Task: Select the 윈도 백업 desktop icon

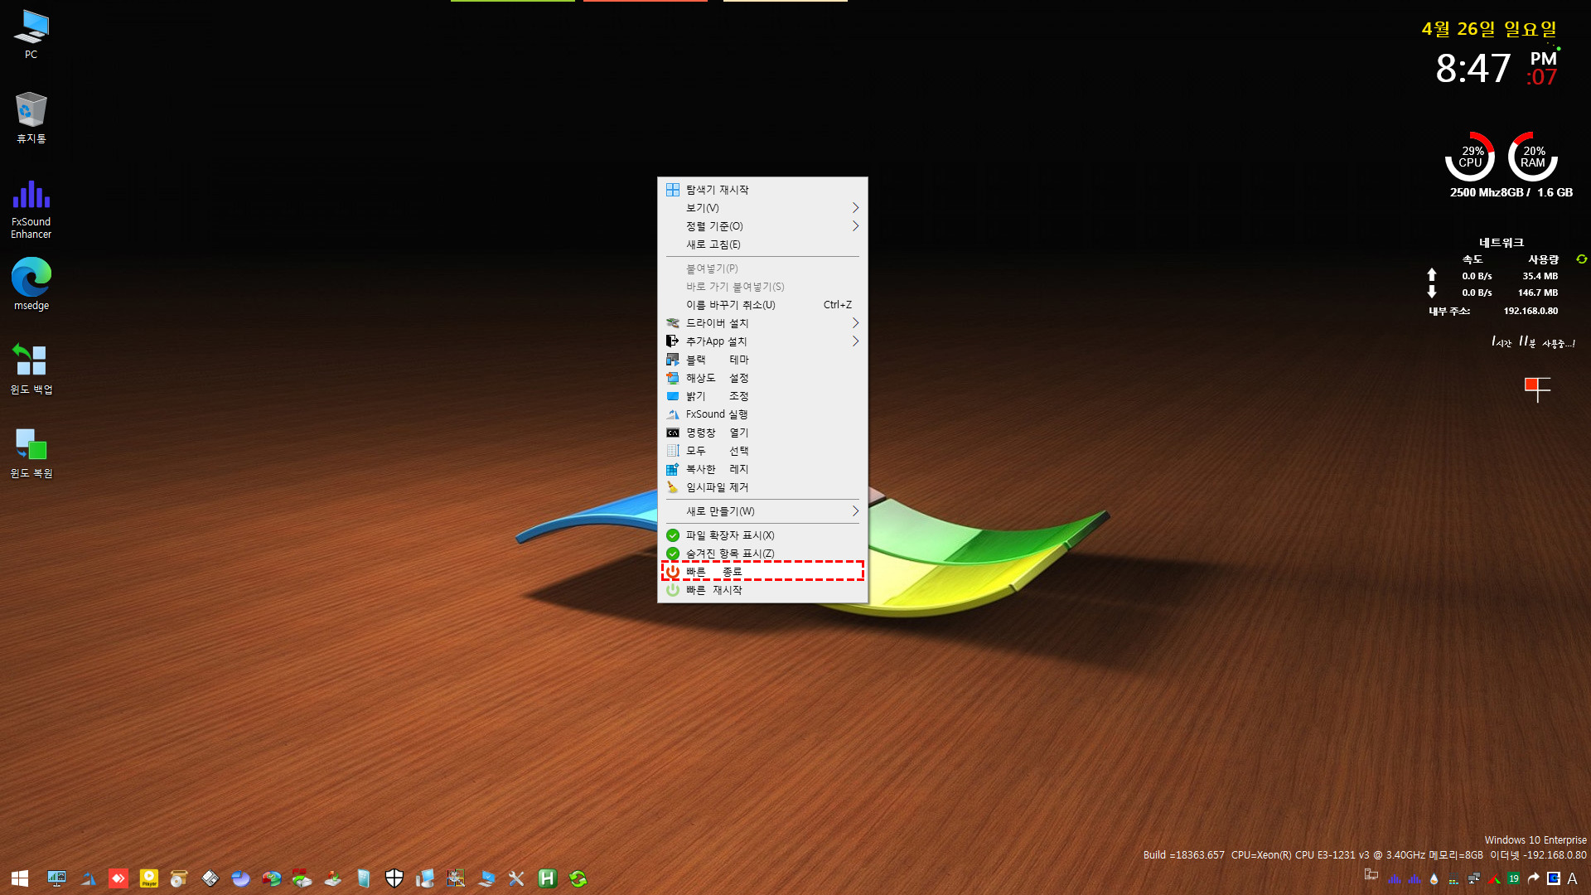Action: click(x=31, y=369)
